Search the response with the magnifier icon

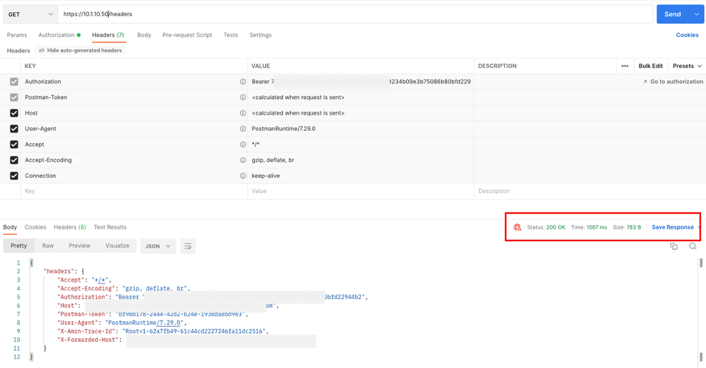693,246
